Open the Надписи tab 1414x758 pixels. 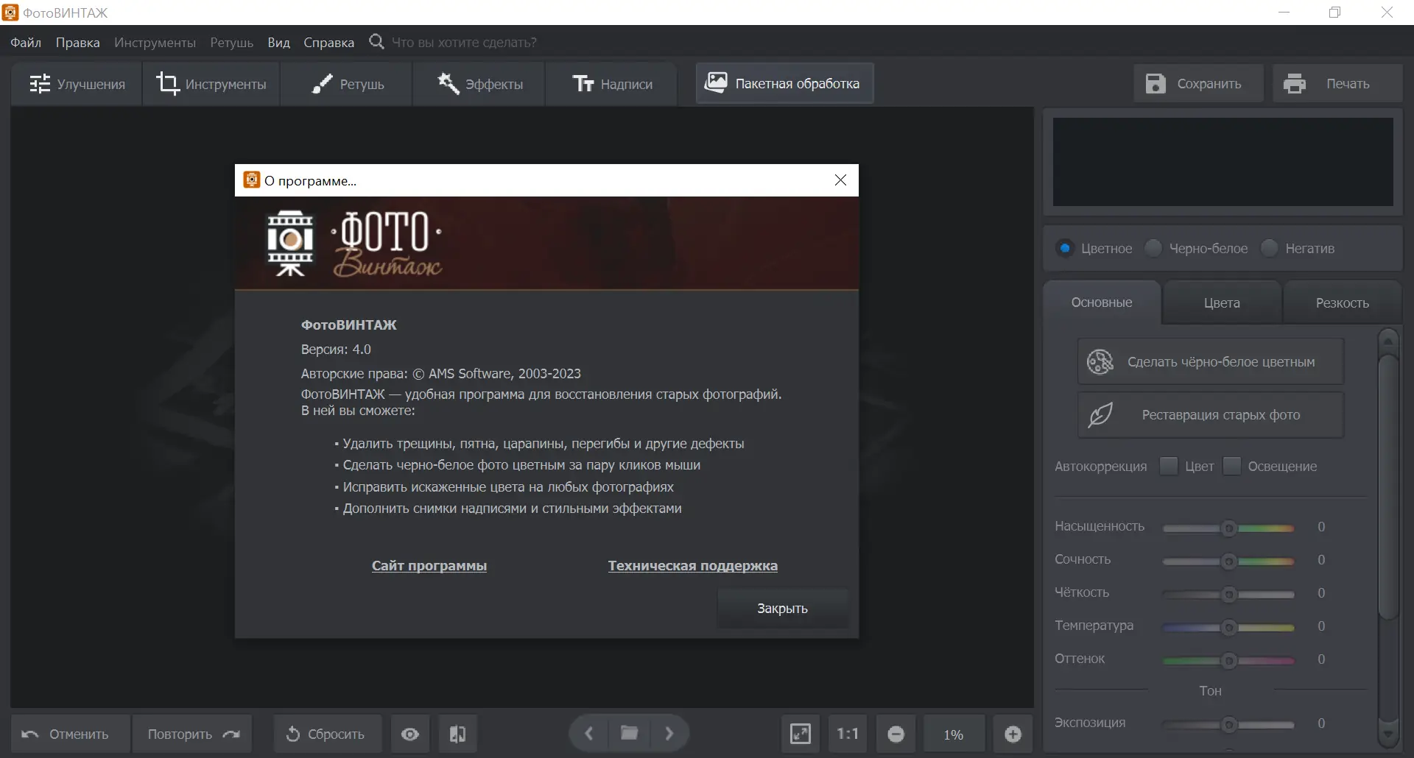point(612,84)
